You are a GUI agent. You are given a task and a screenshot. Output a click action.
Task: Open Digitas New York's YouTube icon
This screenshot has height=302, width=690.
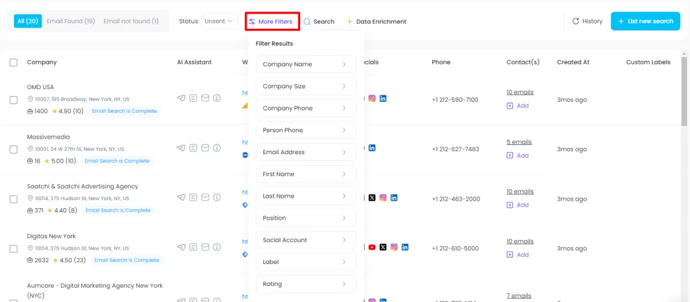point(372,247)
